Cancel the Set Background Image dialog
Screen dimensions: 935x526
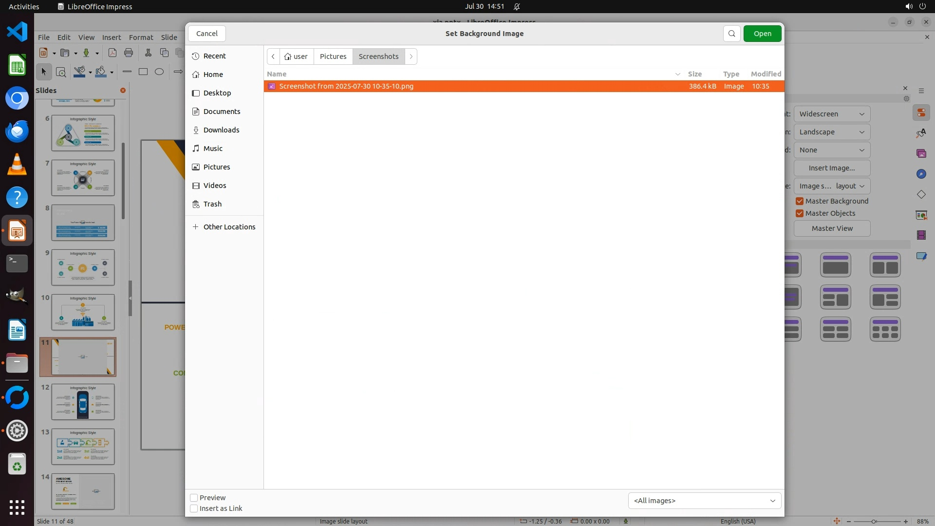[207, 34]
